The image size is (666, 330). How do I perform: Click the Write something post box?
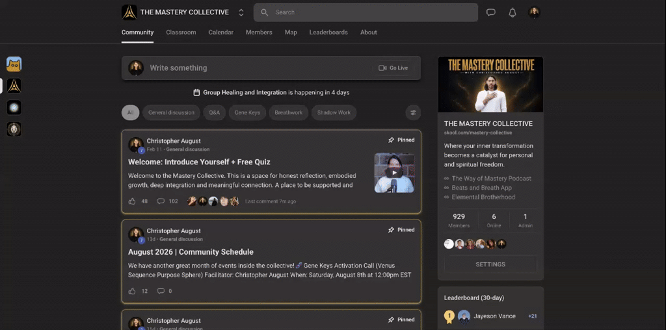pos(271,68)
